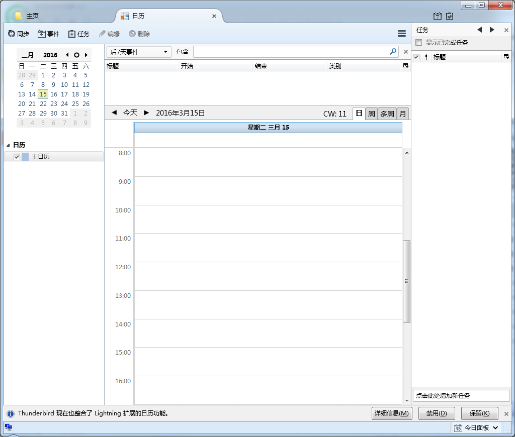Switch to the 主页 tab
Viewport: 515px width, 437px height.
pos(33,16)
